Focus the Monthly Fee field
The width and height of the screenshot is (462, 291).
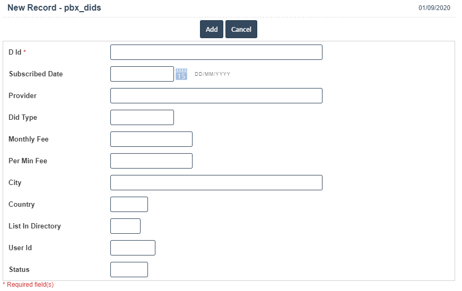[x=151, y=139]
